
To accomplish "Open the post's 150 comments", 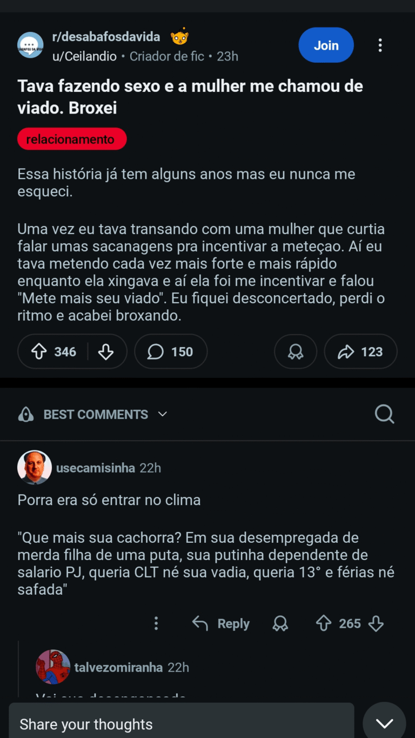I will coord(171,352).
